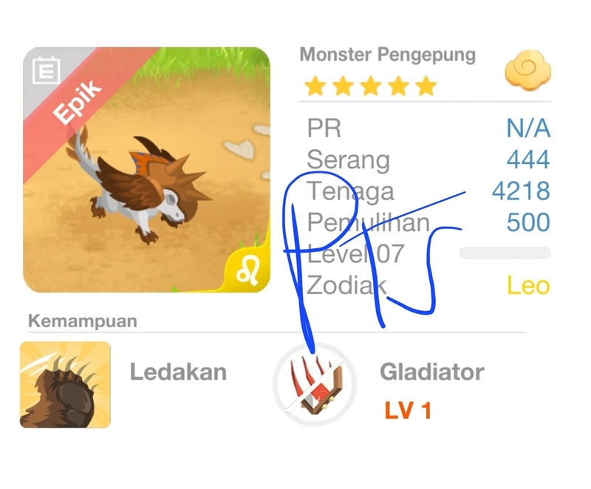Tap the Gladiator crossed-out claw icon

pyautogui.click(x=315, y=385)
